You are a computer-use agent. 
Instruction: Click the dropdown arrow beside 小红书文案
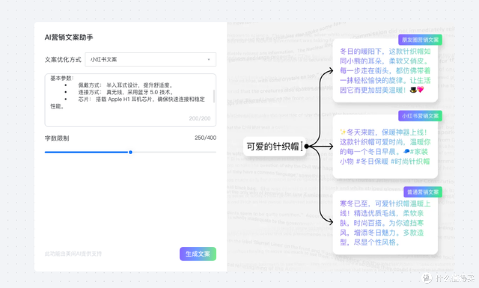click(209, 59)
